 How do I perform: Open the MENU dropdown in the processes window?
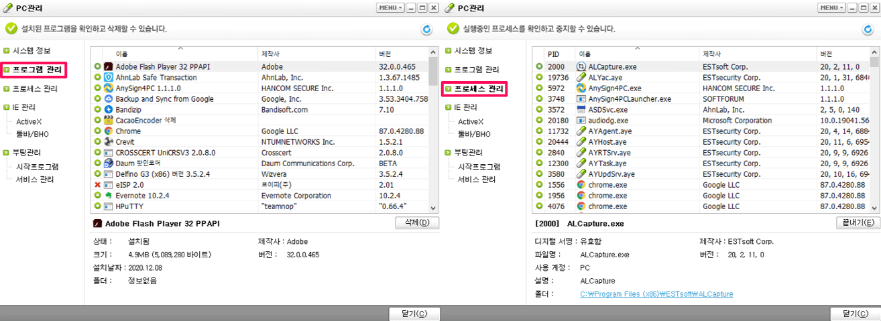coord(831,7)
